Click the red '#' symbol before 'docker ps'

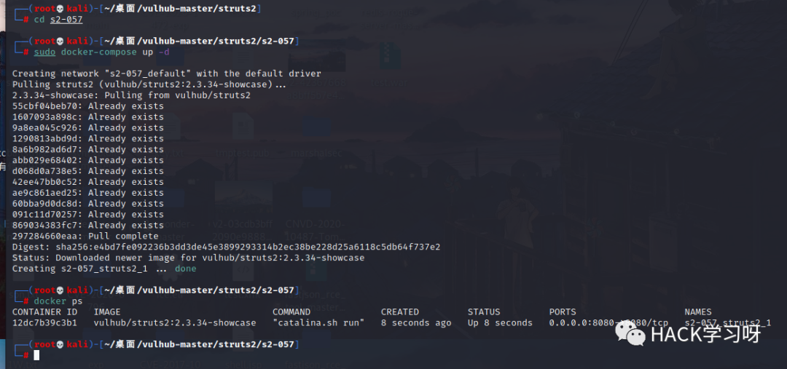click(x=26, y=301)
